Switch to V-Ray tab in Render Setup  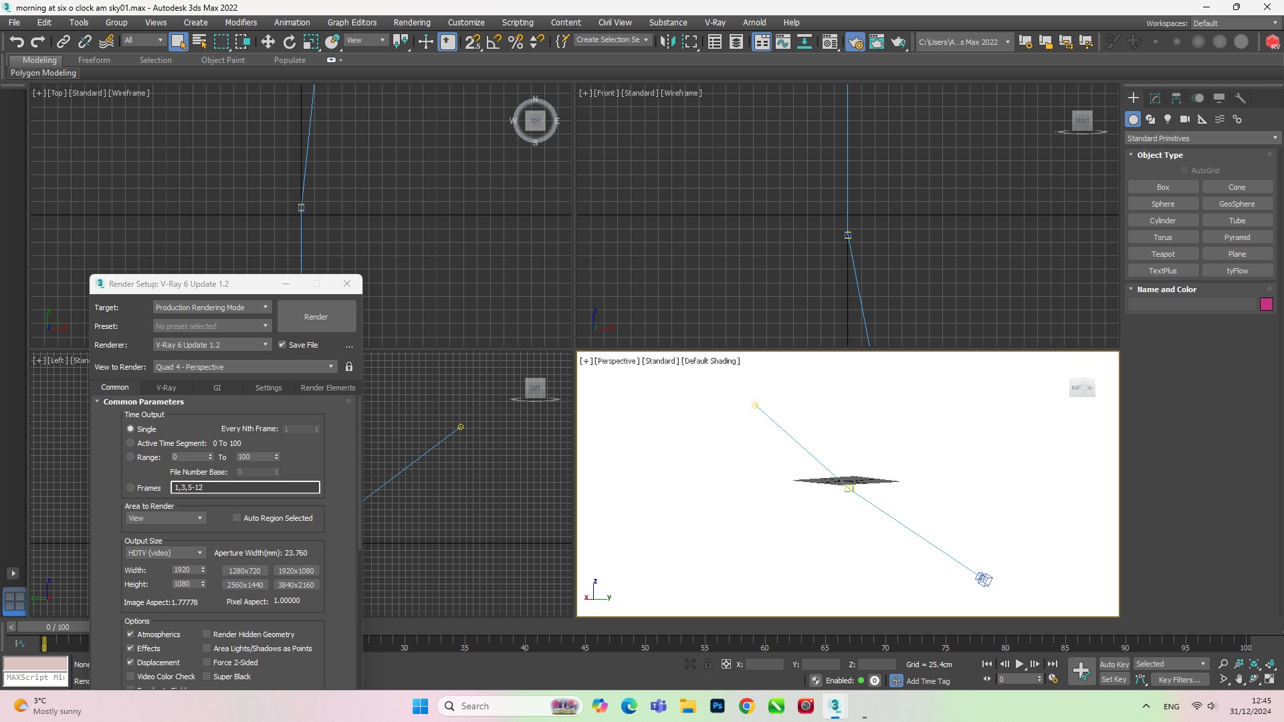(x=166, y=388)
